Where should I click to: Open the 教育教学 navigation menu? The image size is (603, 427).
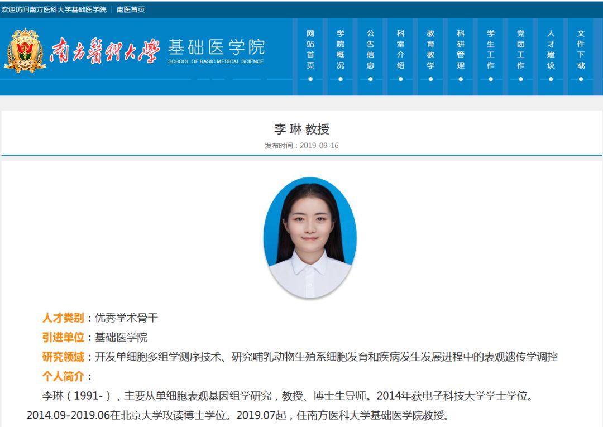point(430,50)
